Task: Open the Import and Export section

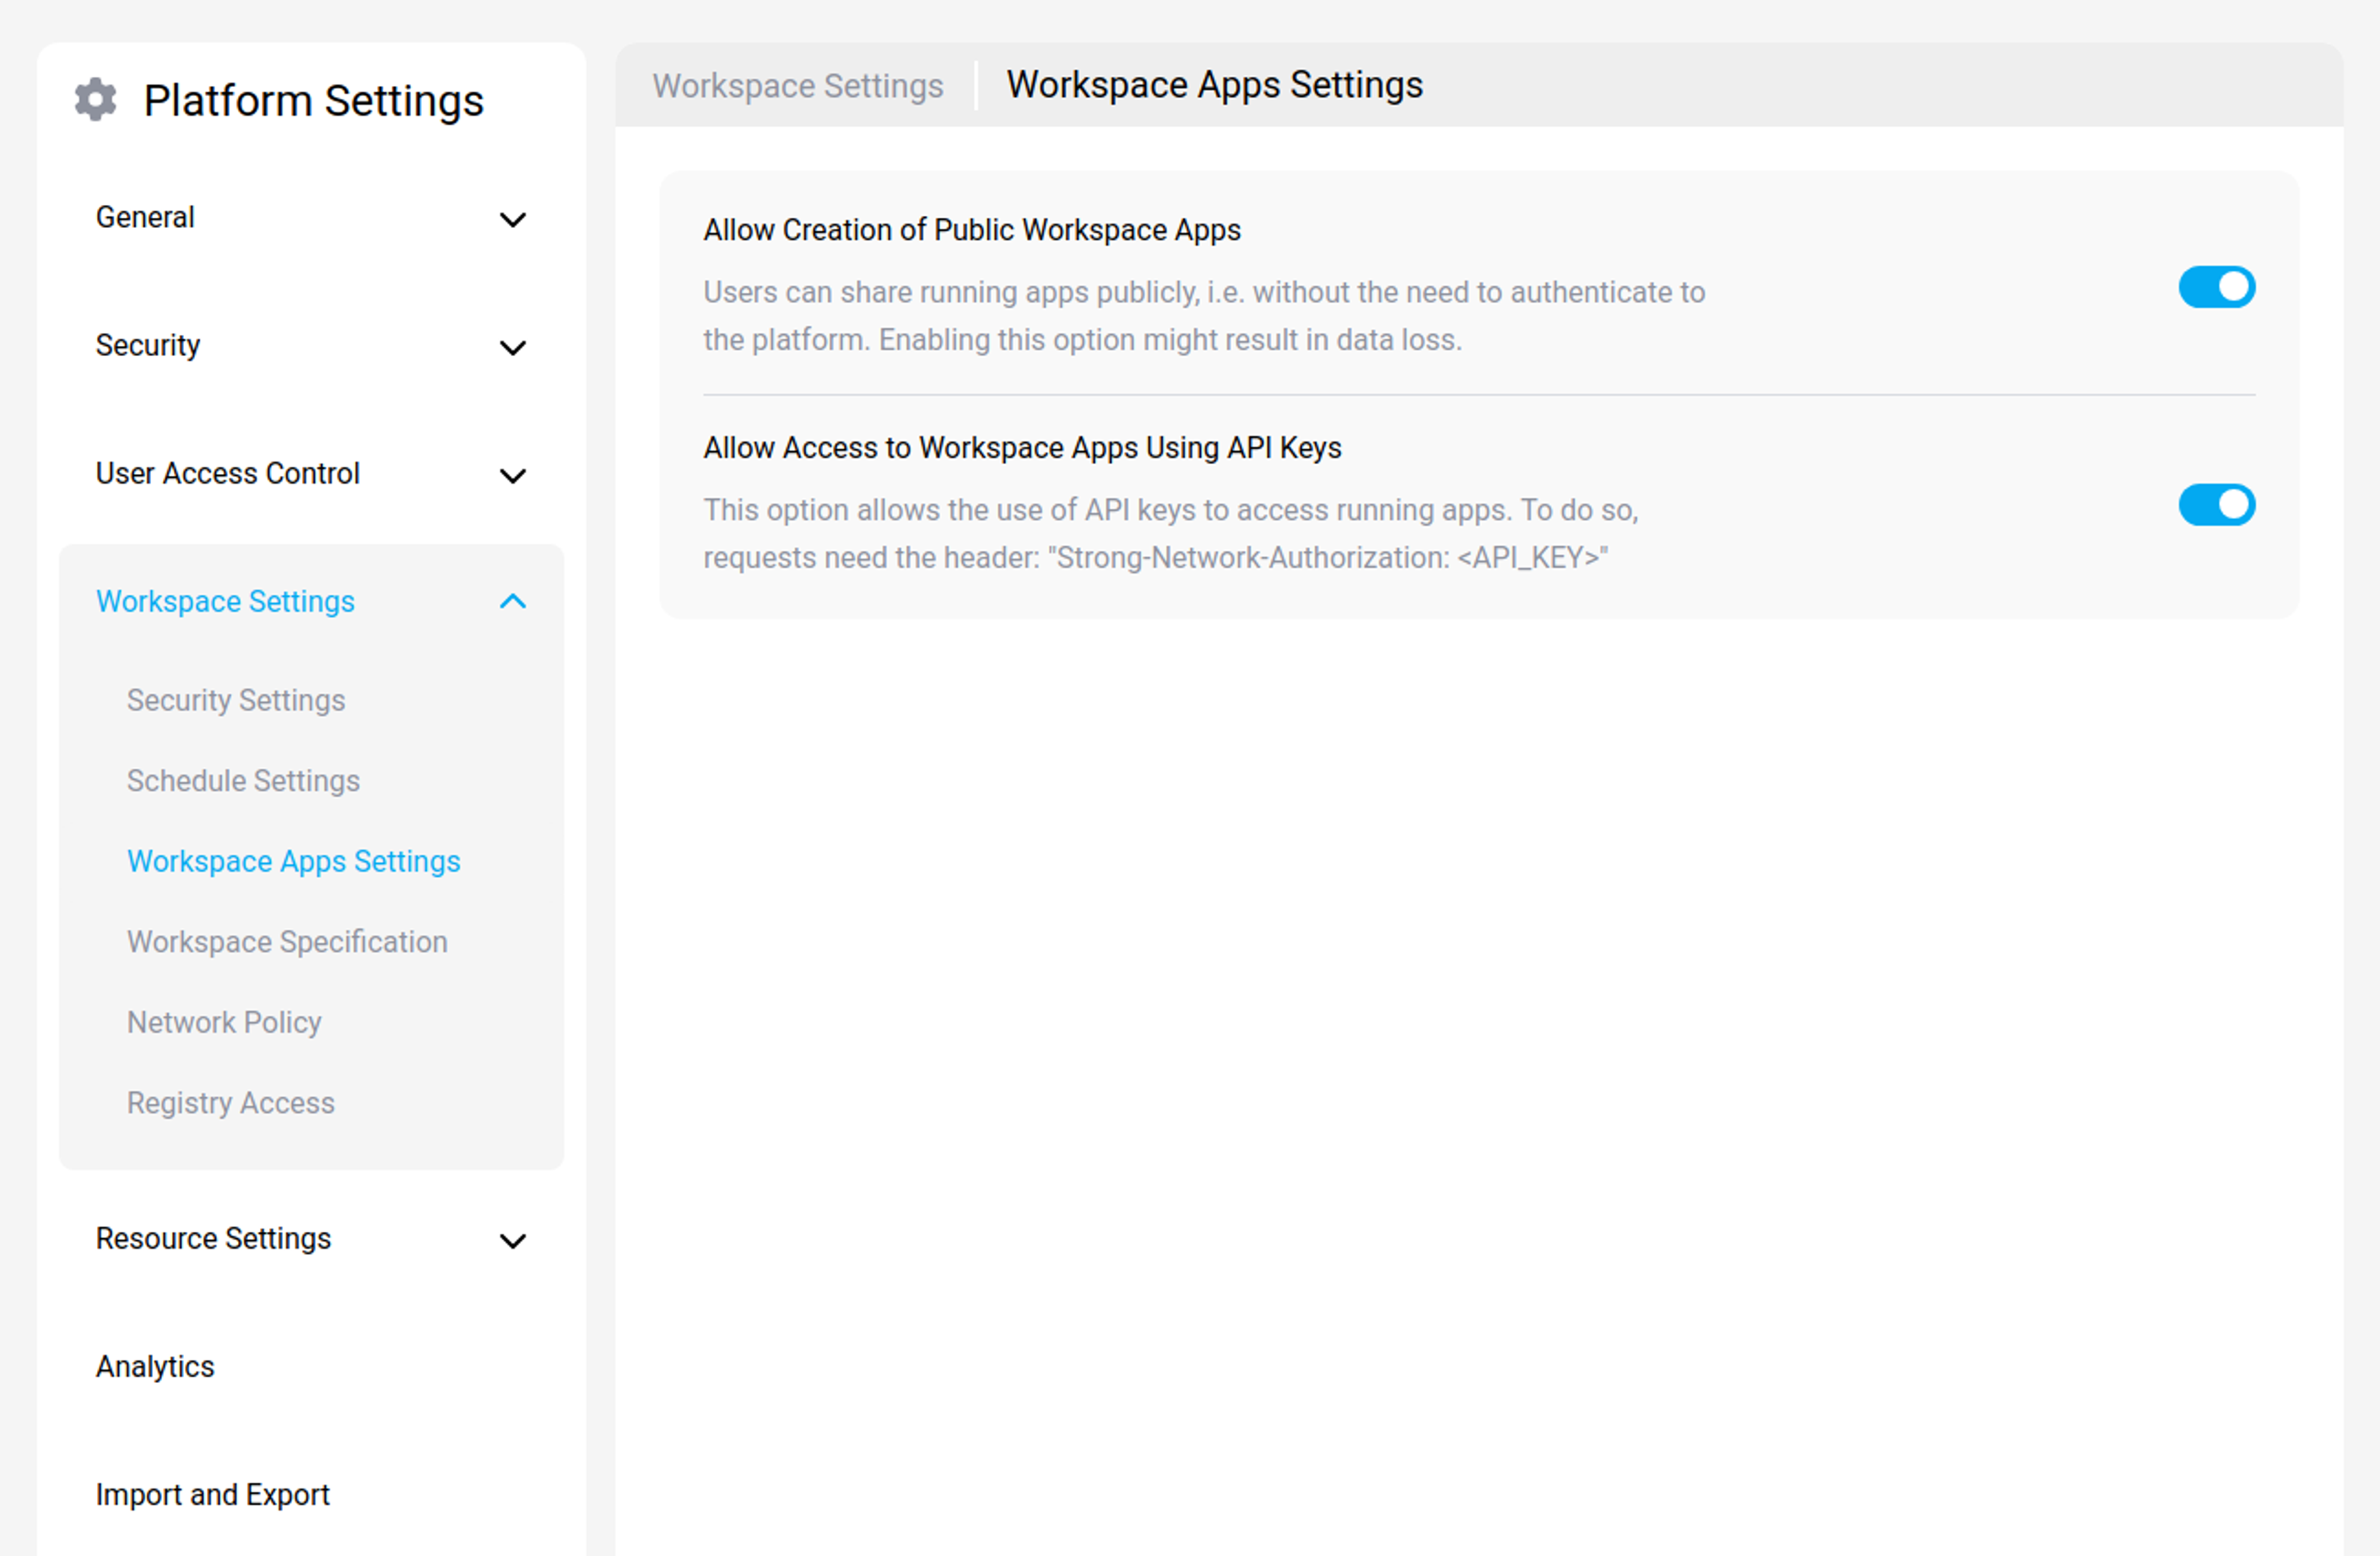Action: pos(212,1495)
